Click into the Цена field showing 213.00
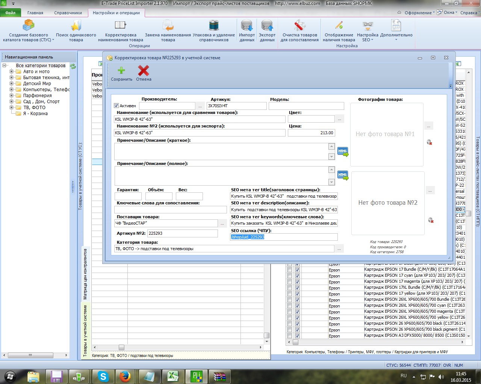Image resolution: width=481 pixels, height=384 pixels. click(311, 133)
